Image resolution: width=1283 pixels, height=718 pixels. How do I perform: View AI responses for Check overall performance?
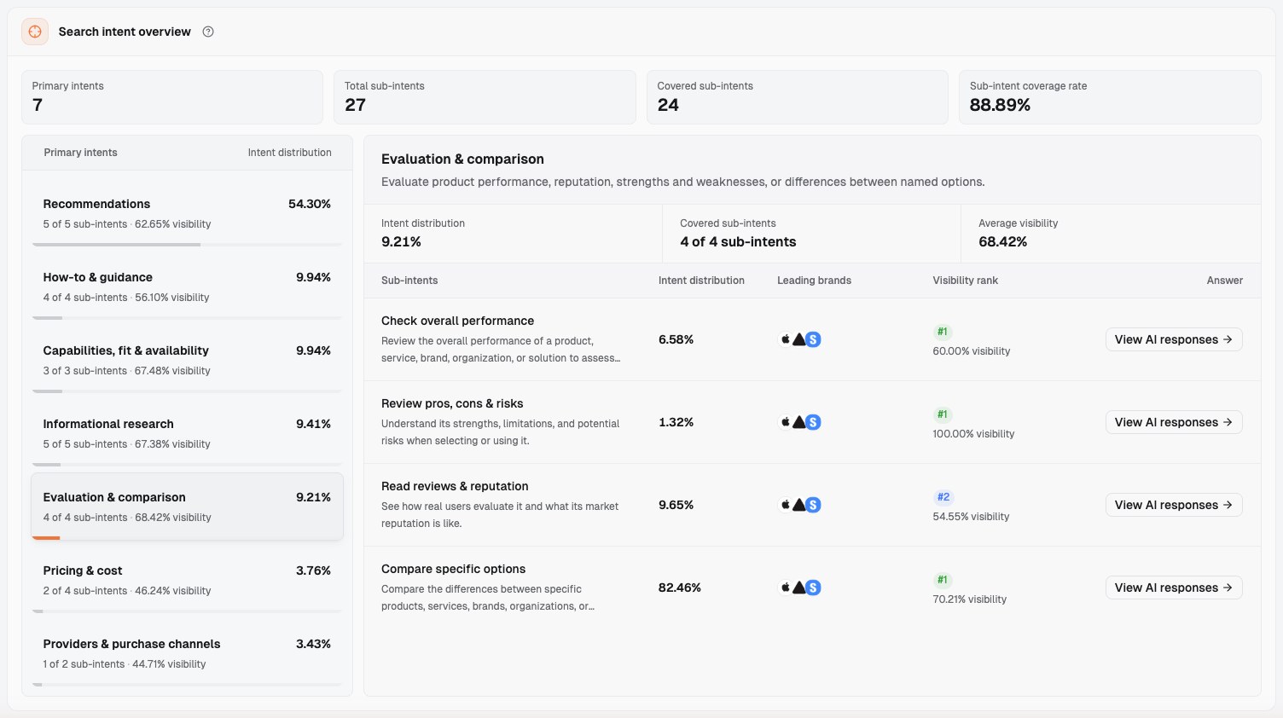[1174, 339]
